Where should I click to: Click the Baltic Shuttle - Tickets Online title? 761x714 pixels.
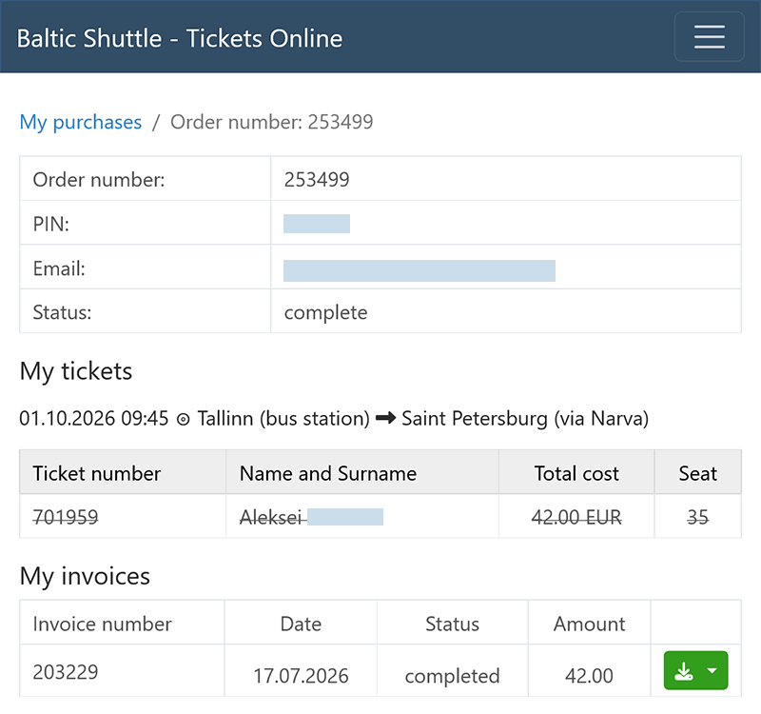180,38
